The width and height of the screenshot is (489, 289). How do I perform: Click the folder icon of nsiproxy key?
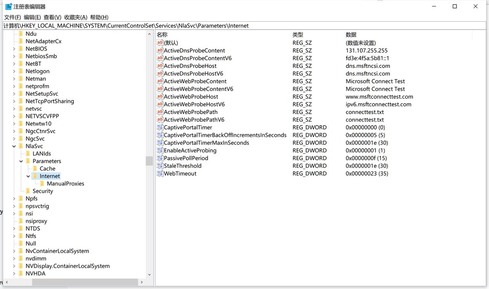21,221
